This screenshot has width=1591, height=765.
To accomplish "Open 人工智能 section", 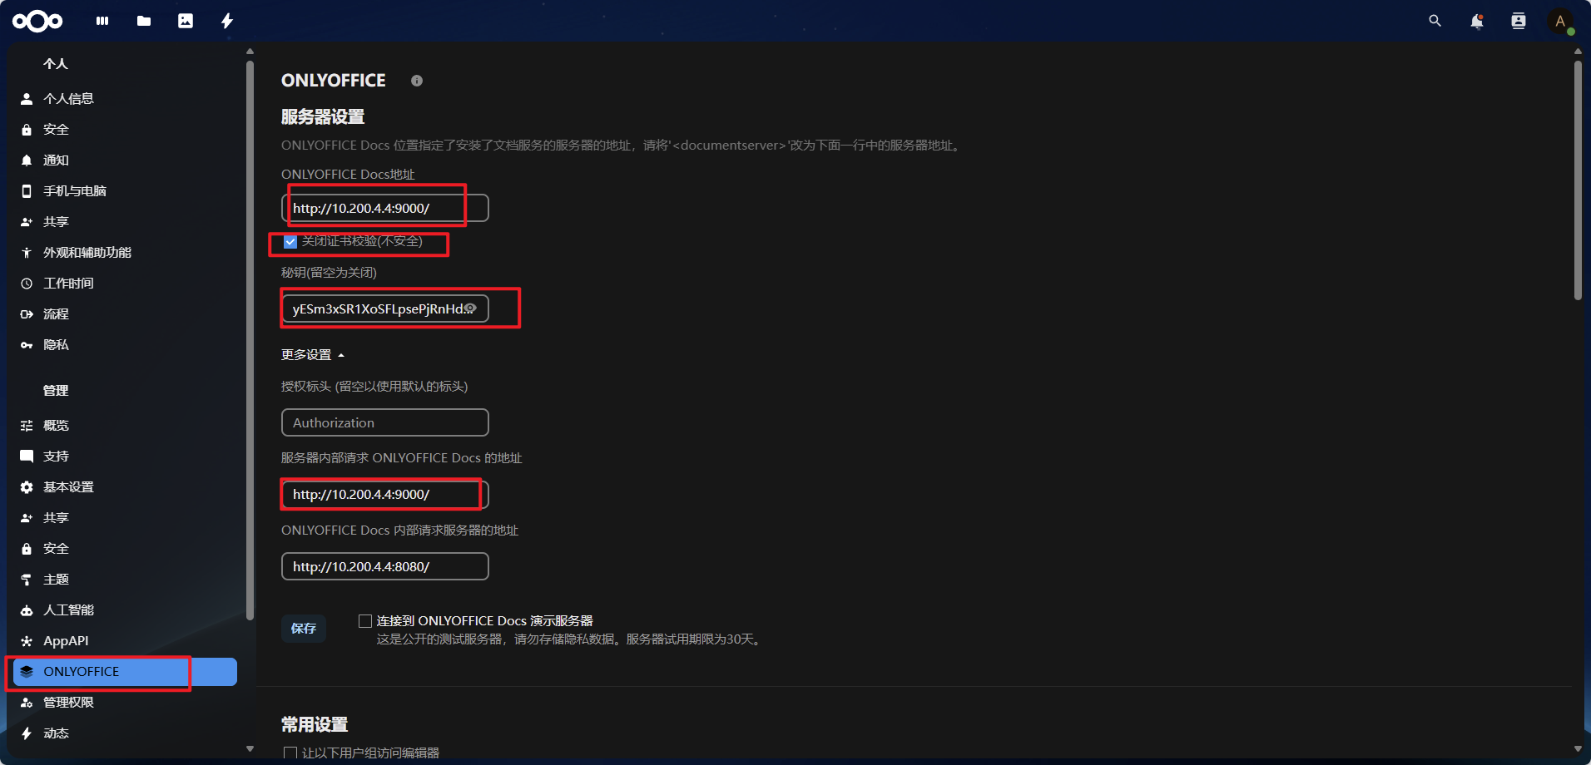I will 125,610.
